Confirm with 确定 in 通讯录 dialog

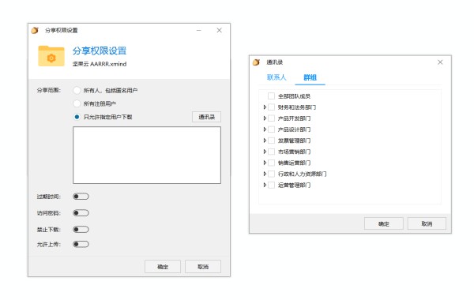384,223
